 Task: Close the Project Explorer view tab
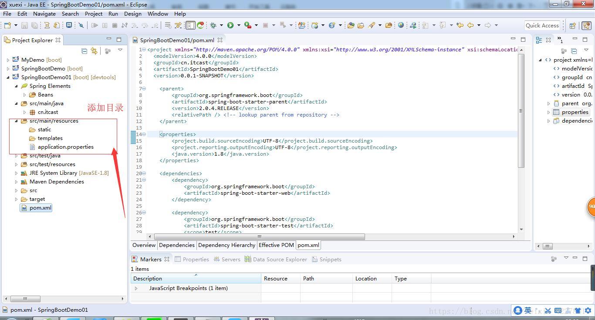click(x=58, y=40)
